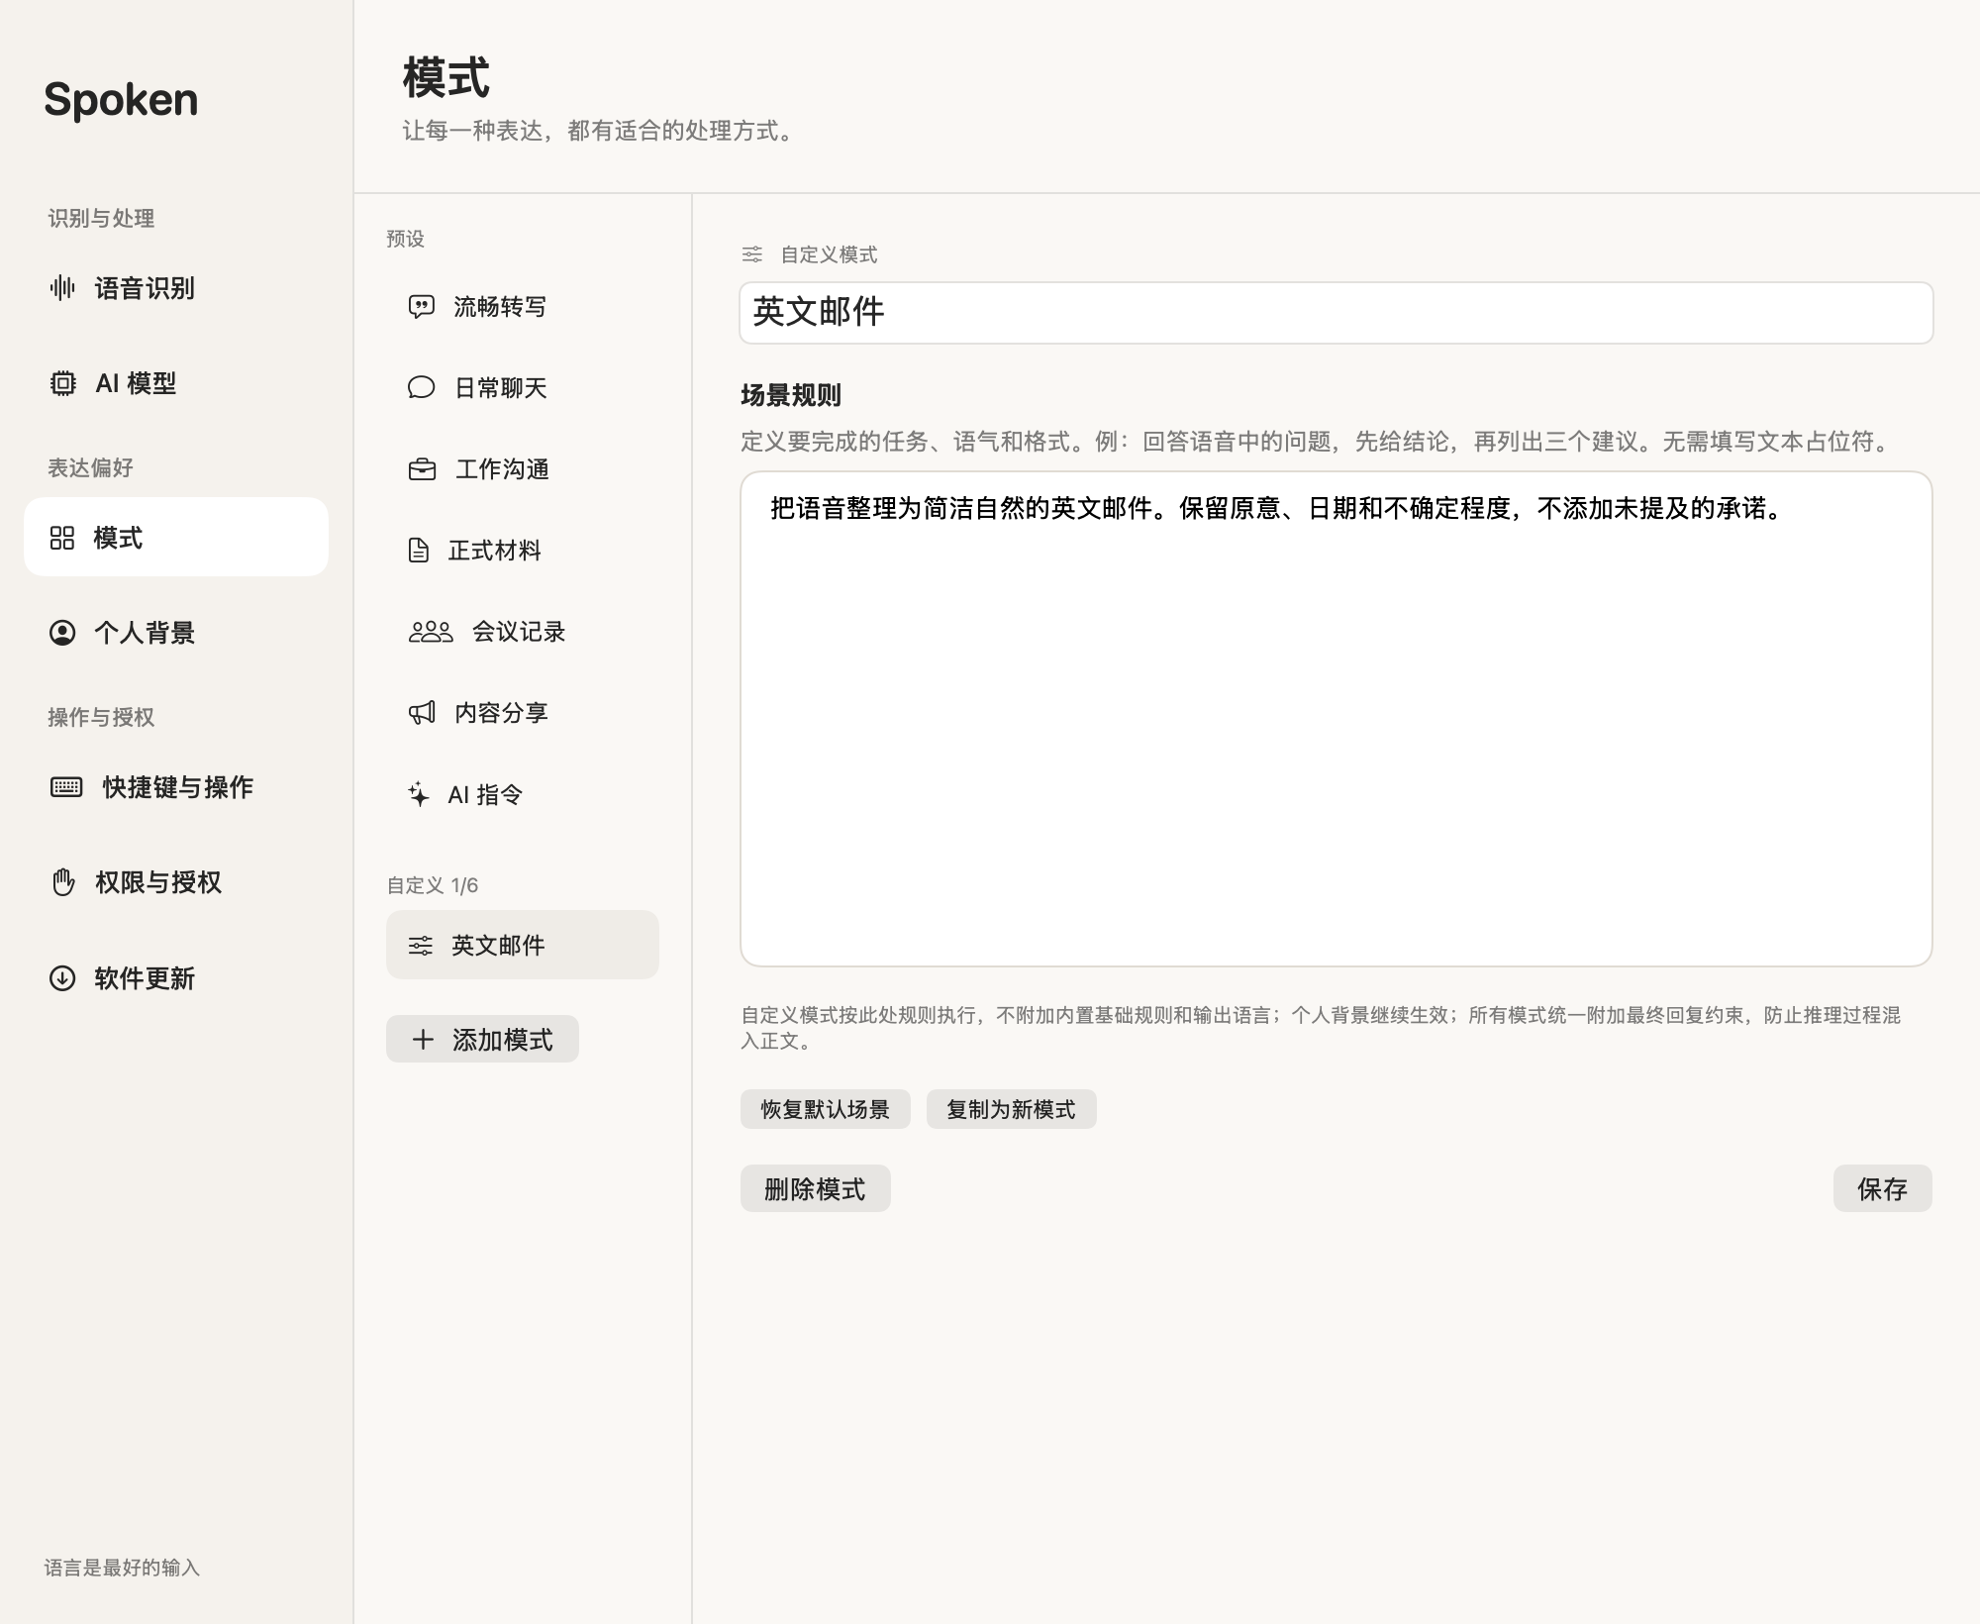The width and height of the screenshot is (1980, 1624).
Task: Select the AI 指令 preset
Action: (523, 794)
